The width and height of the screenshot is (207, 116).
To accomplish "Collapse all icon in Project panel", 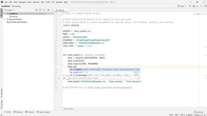I will (44, 10).
